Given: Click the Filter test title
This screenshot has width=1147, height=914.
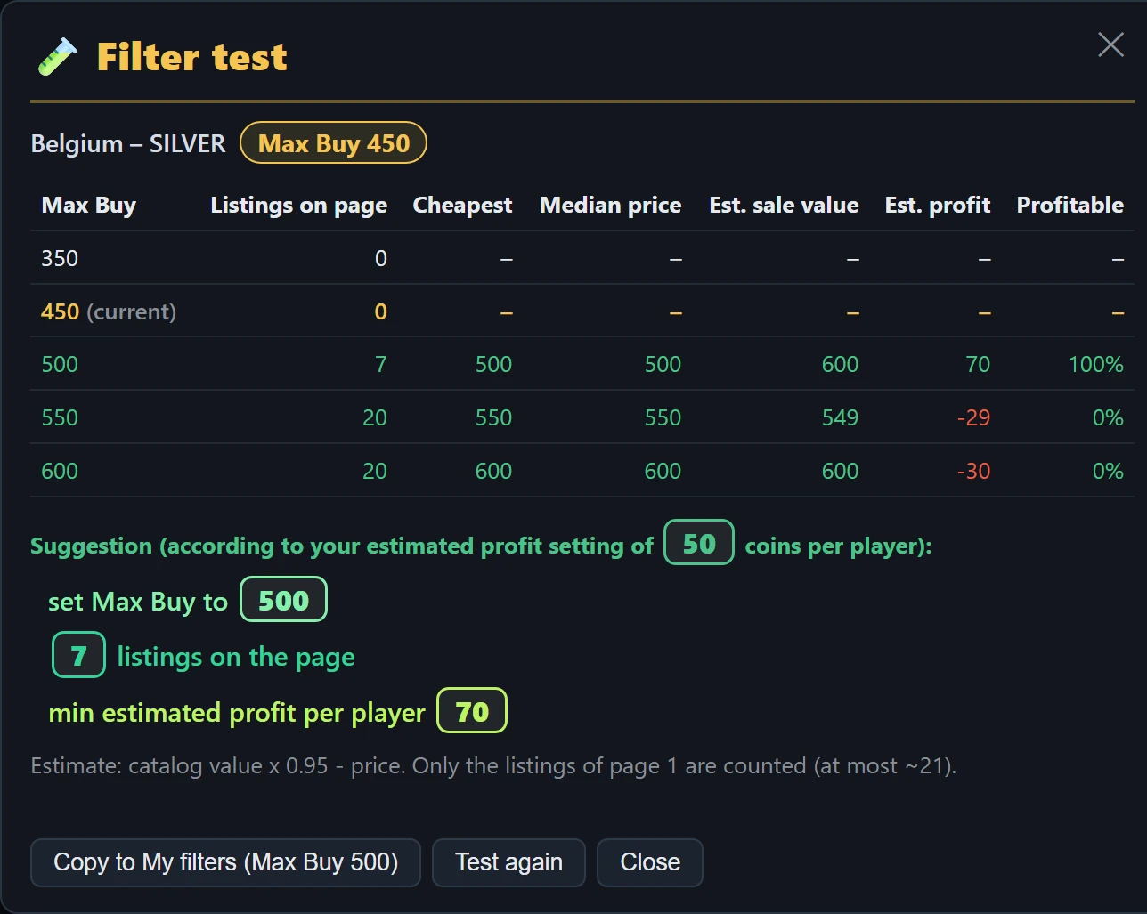Looking at the screenshot, I should point(191,57).
